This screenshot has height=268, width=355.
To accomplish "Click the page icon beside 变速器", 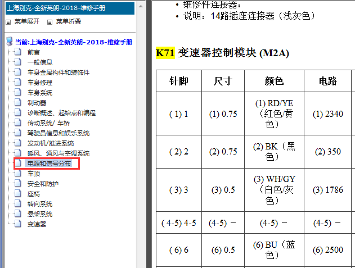I will (18, 224).
